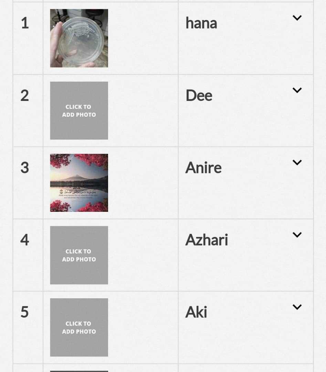Edit the name Anire
Viewport: 326px width, 372px height.
pos(203,168)
